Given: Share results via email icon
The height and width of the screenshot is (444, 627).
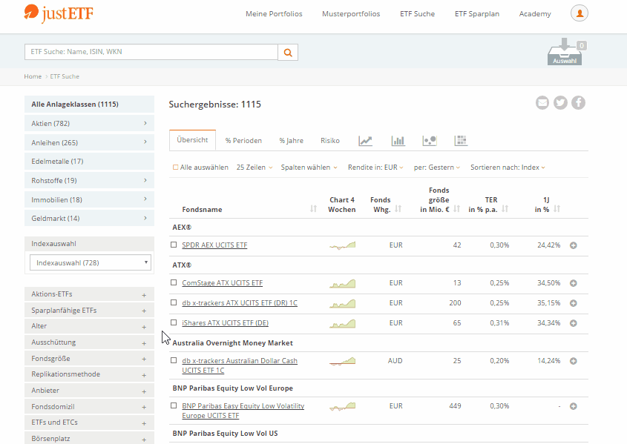Looking at the screenshot, I should 542,103.
